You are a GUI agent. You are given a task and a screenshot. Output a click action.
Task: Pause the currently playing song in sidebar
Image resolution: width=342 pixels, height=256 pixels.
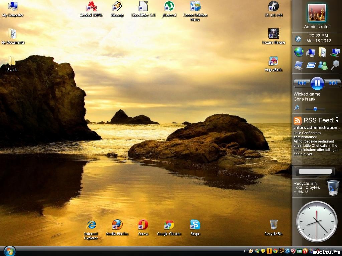click(317, 83)
